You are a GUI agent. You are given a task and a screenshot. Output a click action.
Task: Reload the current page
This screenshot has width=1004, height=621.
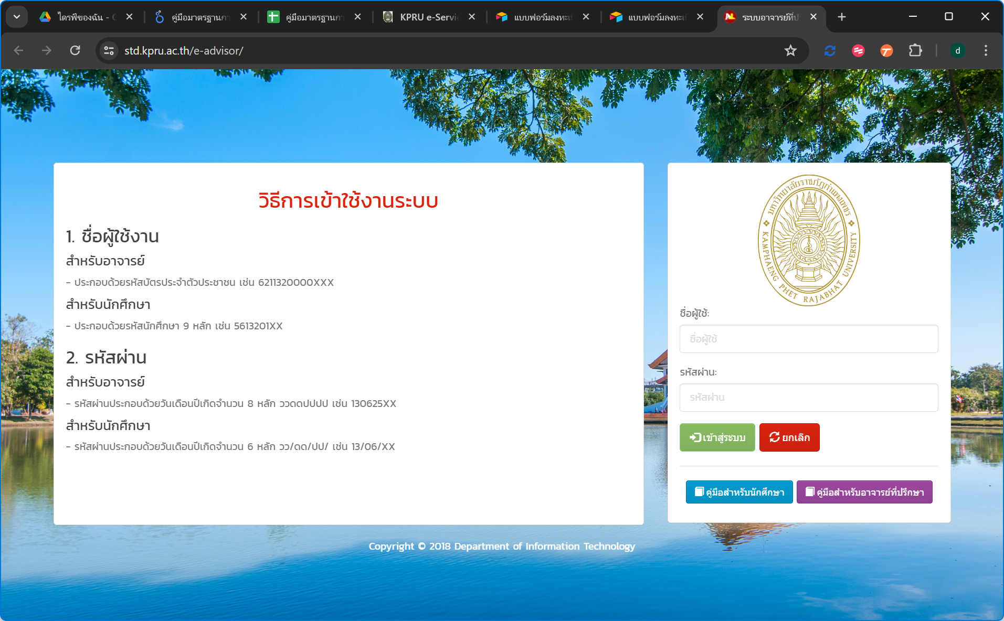(x=75, y=50)
